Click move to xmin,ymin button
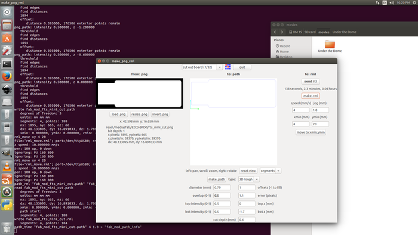Screen dimensions: 418x235 click(311, 132)
